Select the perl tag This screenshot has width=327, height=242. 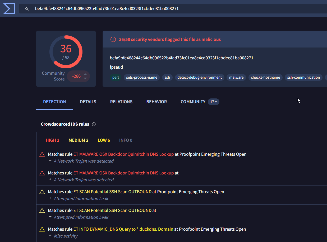[116, 77]
